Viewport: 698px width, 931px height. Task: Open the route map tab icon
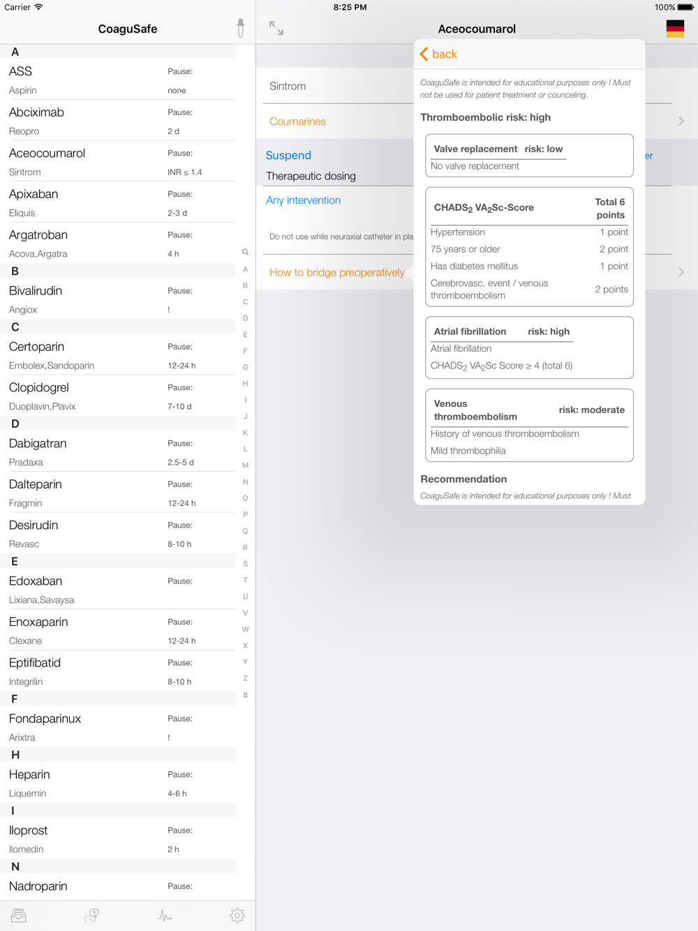tap(91, 915)
